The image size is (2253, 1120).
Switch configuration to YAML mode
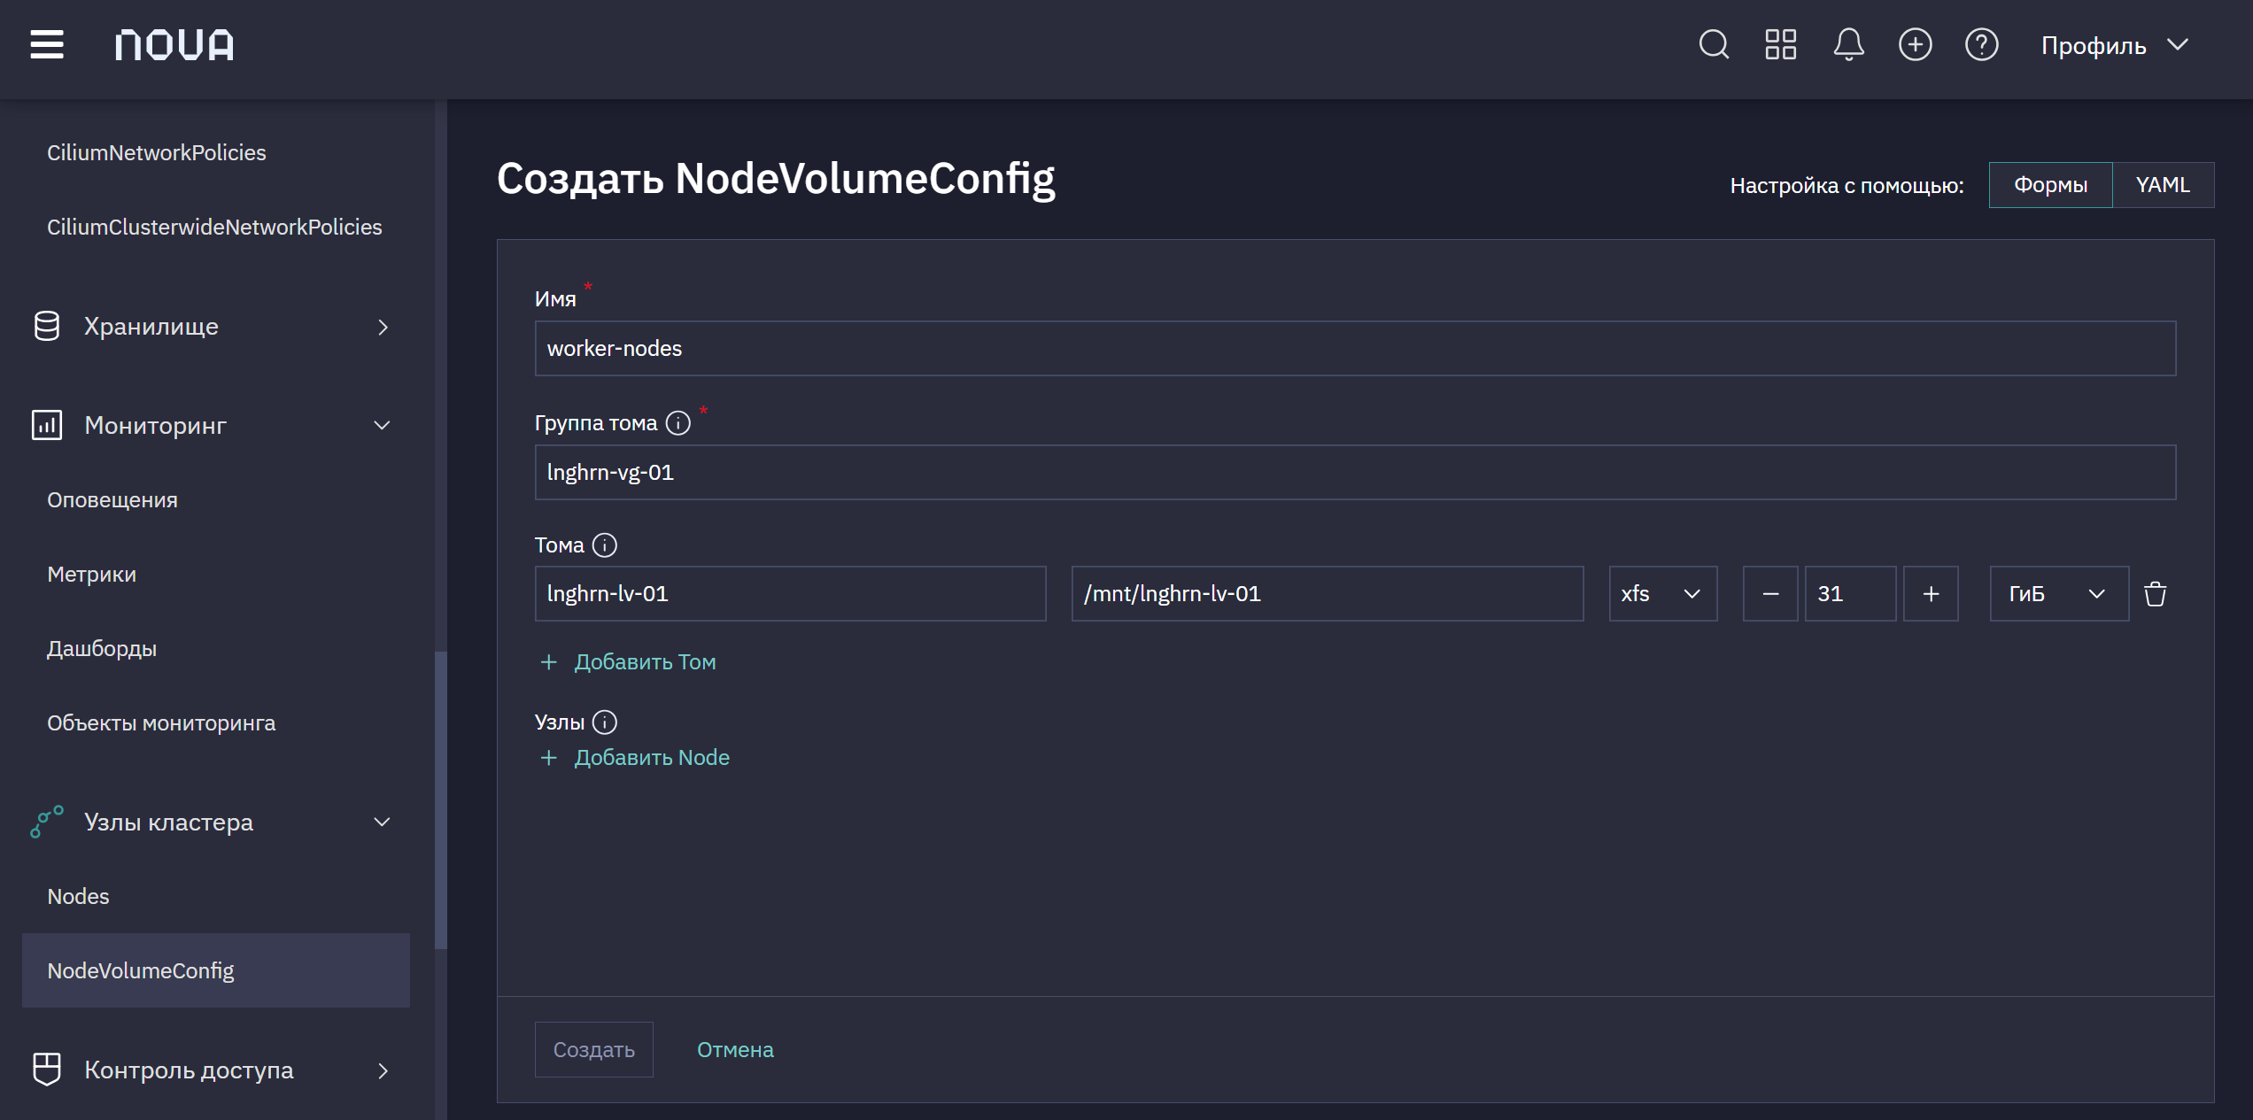click(2163, 185)
